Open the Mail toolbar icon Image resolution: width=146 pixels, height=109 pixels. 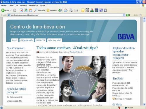point(65,10)
